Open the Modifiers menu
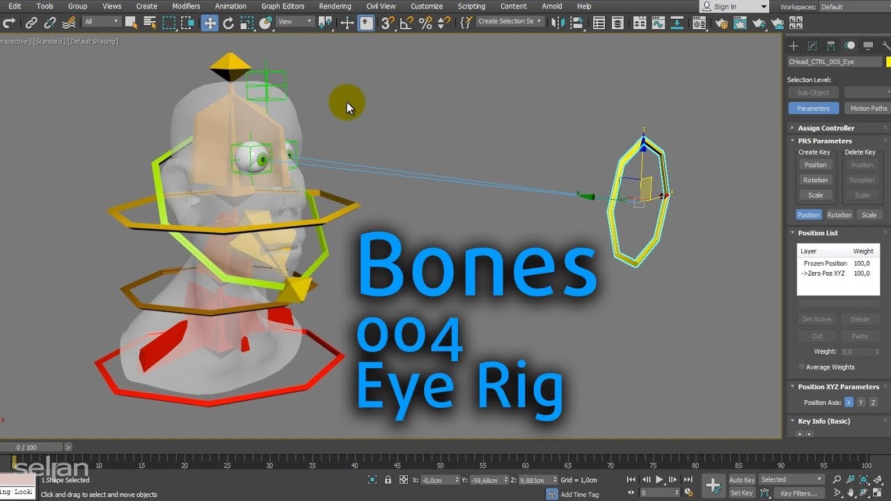Image resolution: width=891 pixels, height=501 pixels. [186, 6]
